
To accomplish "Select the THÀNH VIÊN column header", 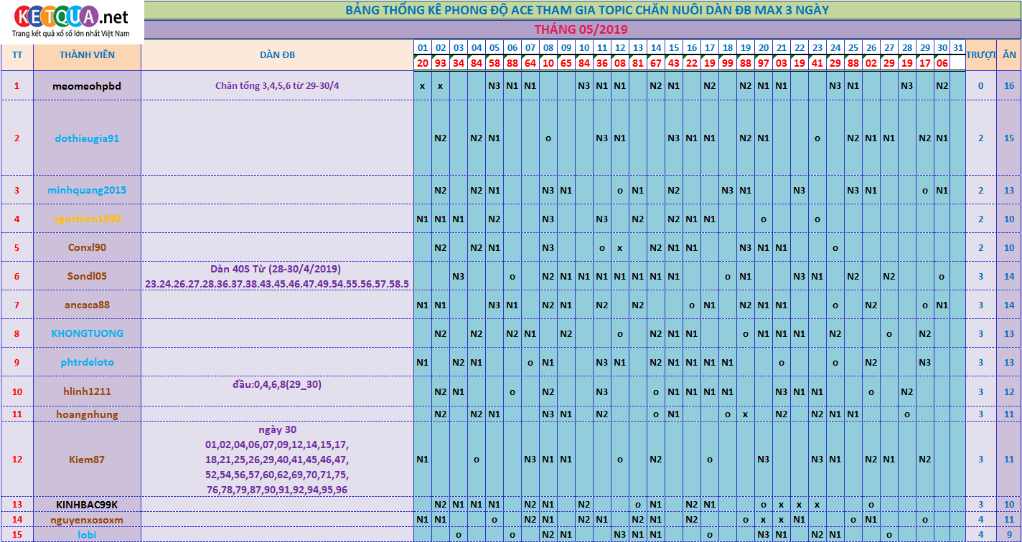I will [x=87, y=54].
